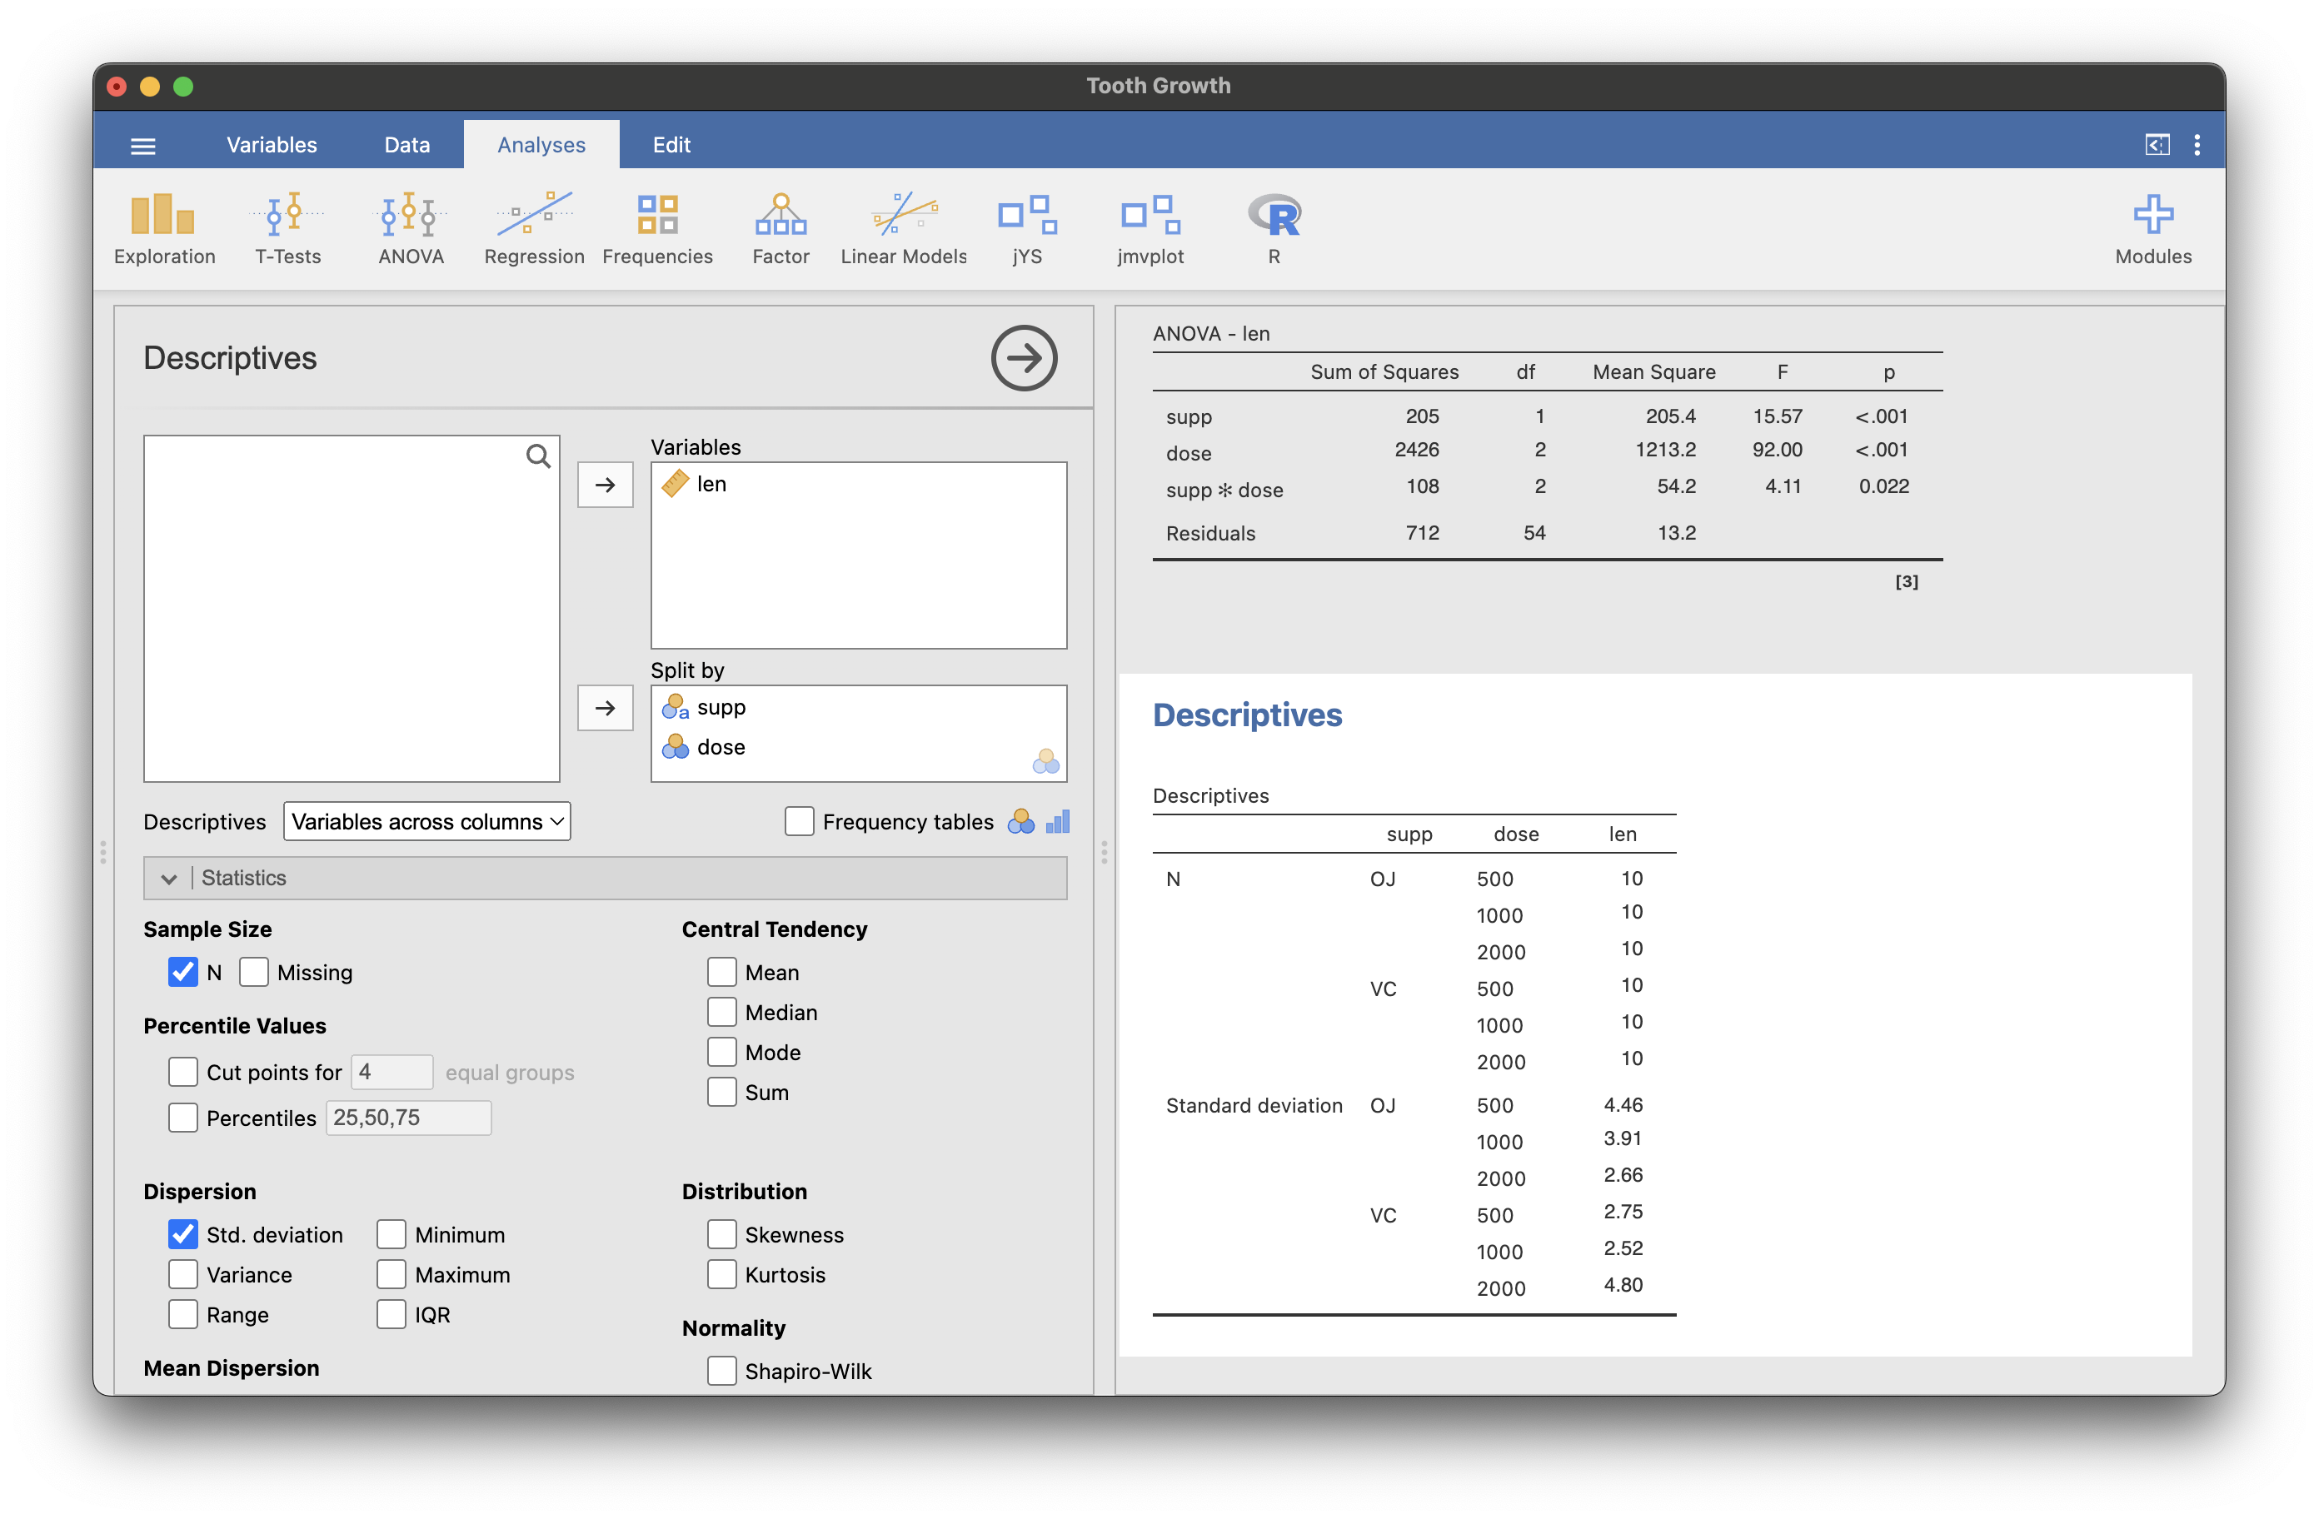Open the T-Tests analyses menu
This screenshot has height=1519, width=2319.
[287, 229]
